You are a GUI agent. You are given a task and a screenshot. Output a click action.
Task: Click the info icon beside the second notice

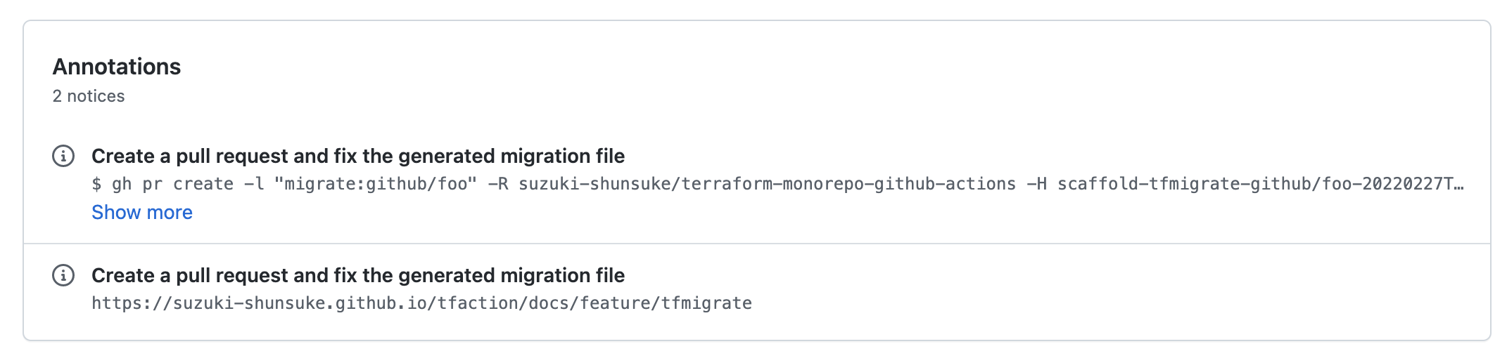(x=63, y=275)
